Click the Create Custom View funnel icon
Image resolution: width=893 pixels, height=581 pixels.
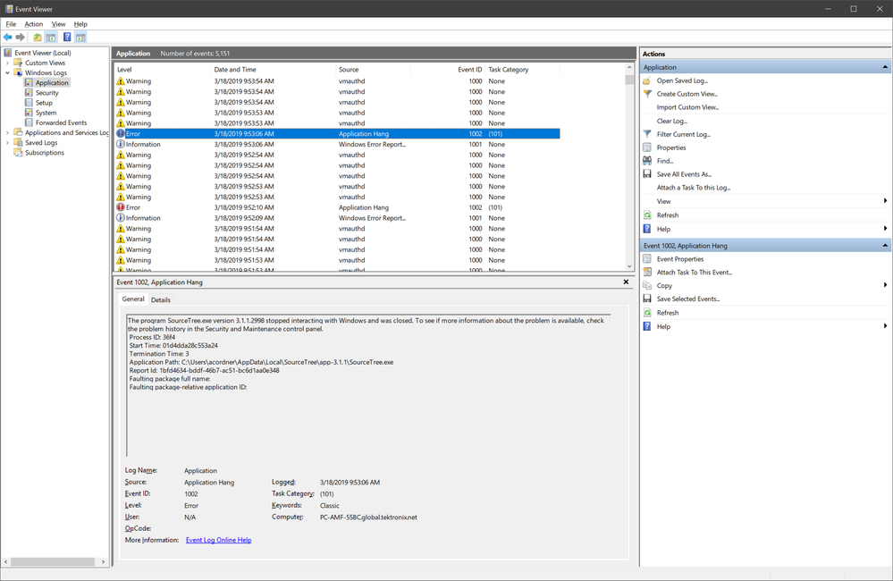tap(647, 94)
